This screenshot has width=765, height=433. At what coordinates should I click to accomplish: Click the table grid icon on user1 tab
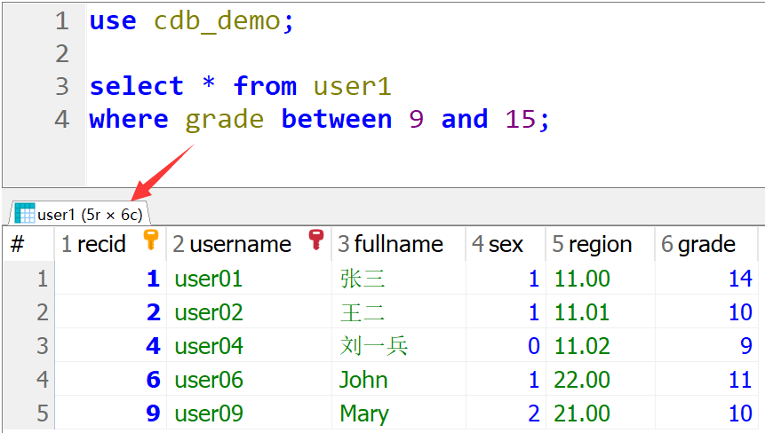tap(25, 214)
